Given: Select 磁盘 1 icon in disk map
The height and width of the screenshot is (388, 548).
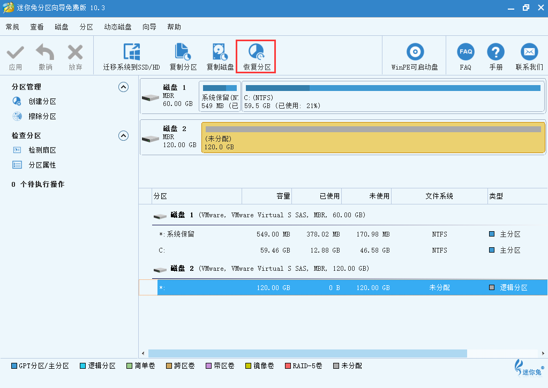Looking at the screenshot, I should [x=151, y=98].
